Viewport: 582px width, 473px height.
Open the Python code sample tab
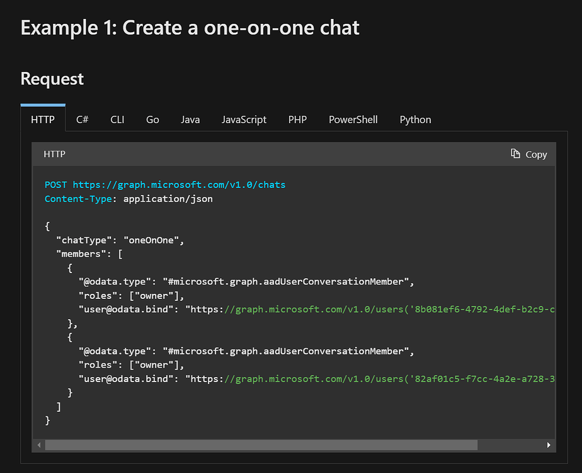[415, 119]
